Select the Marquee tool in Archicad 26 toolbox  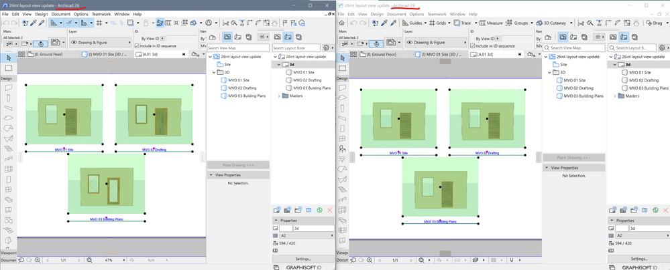8,68
